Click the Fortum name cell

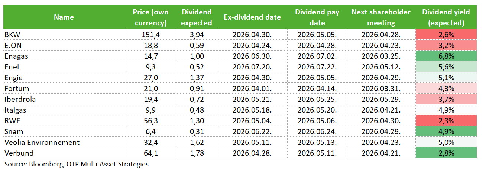click(64, 88)
